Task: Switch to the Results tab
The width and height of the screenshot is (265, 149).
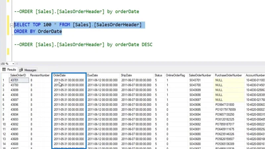Action: tap(9, 70)
